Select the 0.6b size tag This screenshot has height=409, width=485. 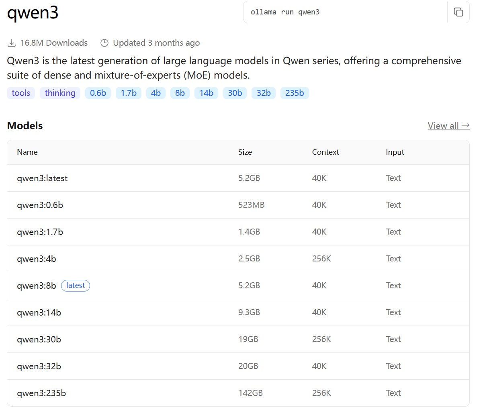point(98,93)
